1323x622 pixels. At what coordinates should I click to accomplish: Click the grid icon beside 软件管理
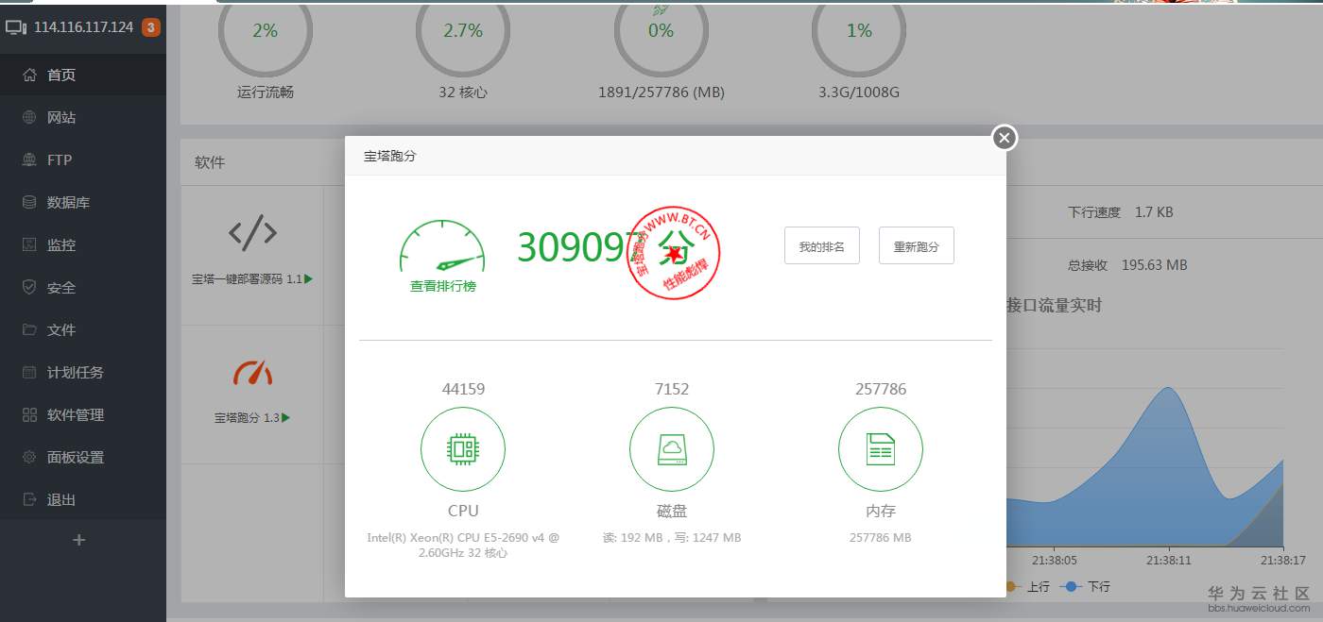(x=29, y=414)
